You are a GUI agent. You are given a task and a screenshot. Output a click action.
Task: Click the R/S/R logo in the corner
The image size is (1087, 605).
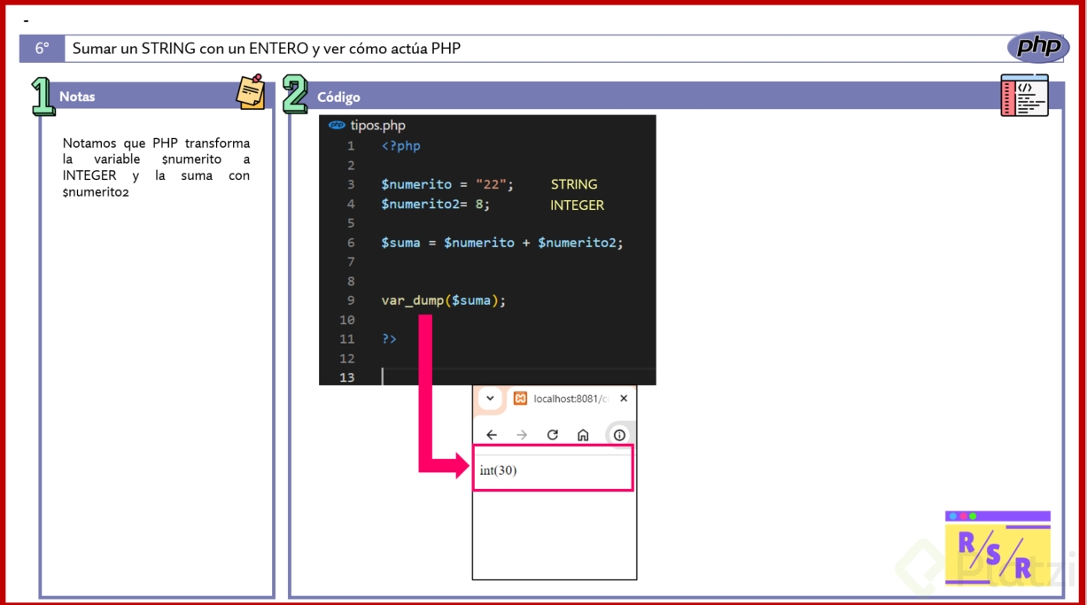tap(998, 548)
